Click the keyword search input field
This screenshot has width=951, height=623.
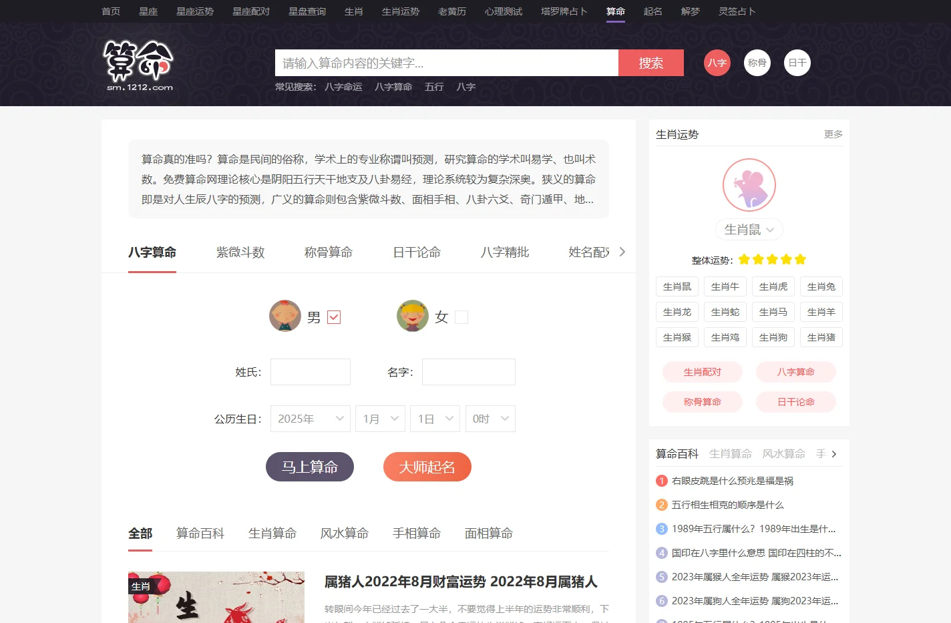point(447,63)
